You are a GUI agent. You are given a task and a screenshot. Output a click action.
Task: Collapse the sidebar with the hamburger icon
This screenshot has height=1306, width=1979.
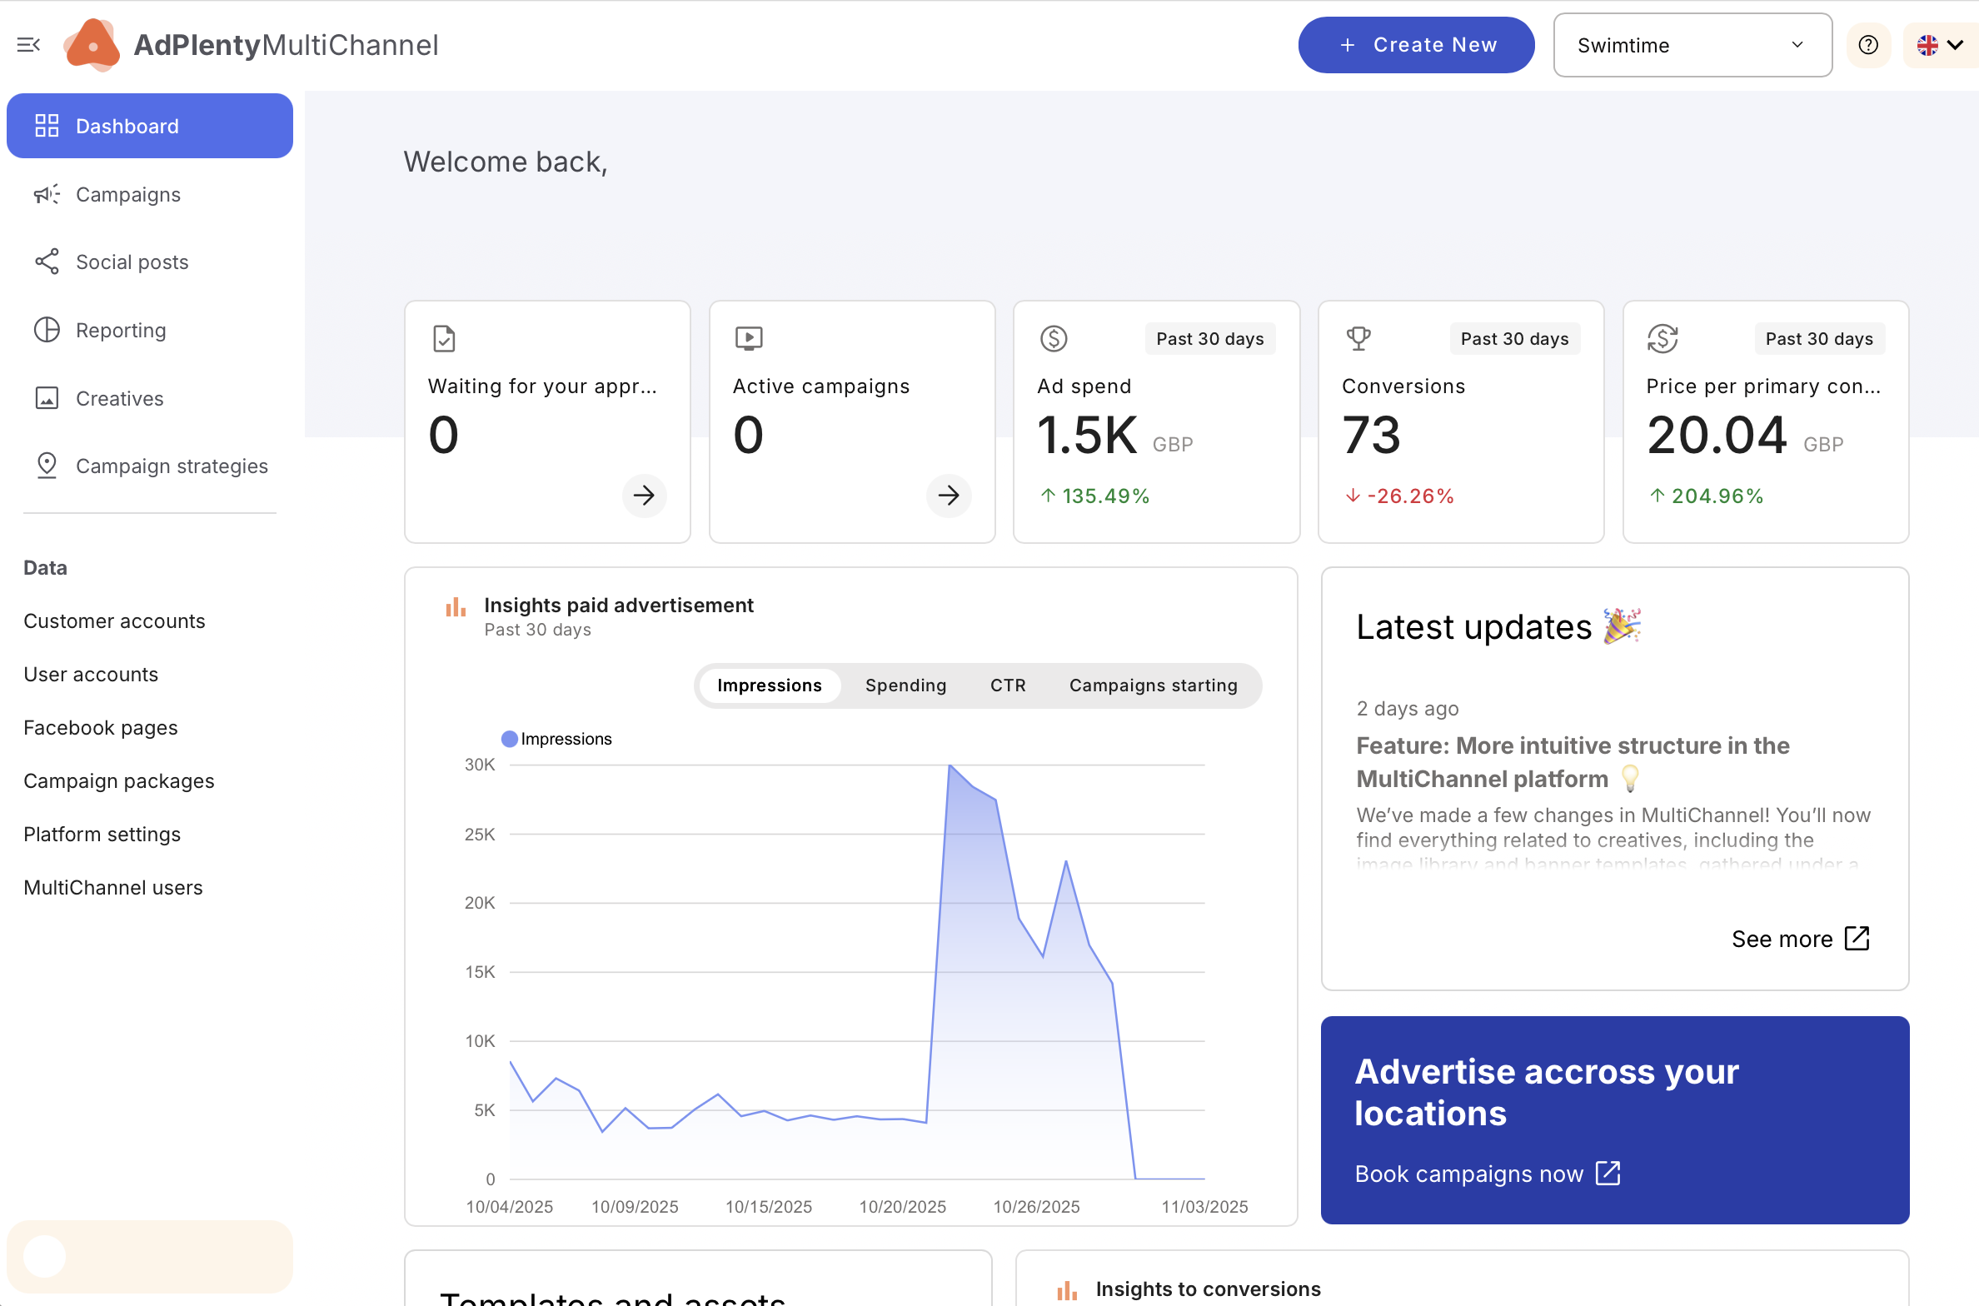pos(29,44)
